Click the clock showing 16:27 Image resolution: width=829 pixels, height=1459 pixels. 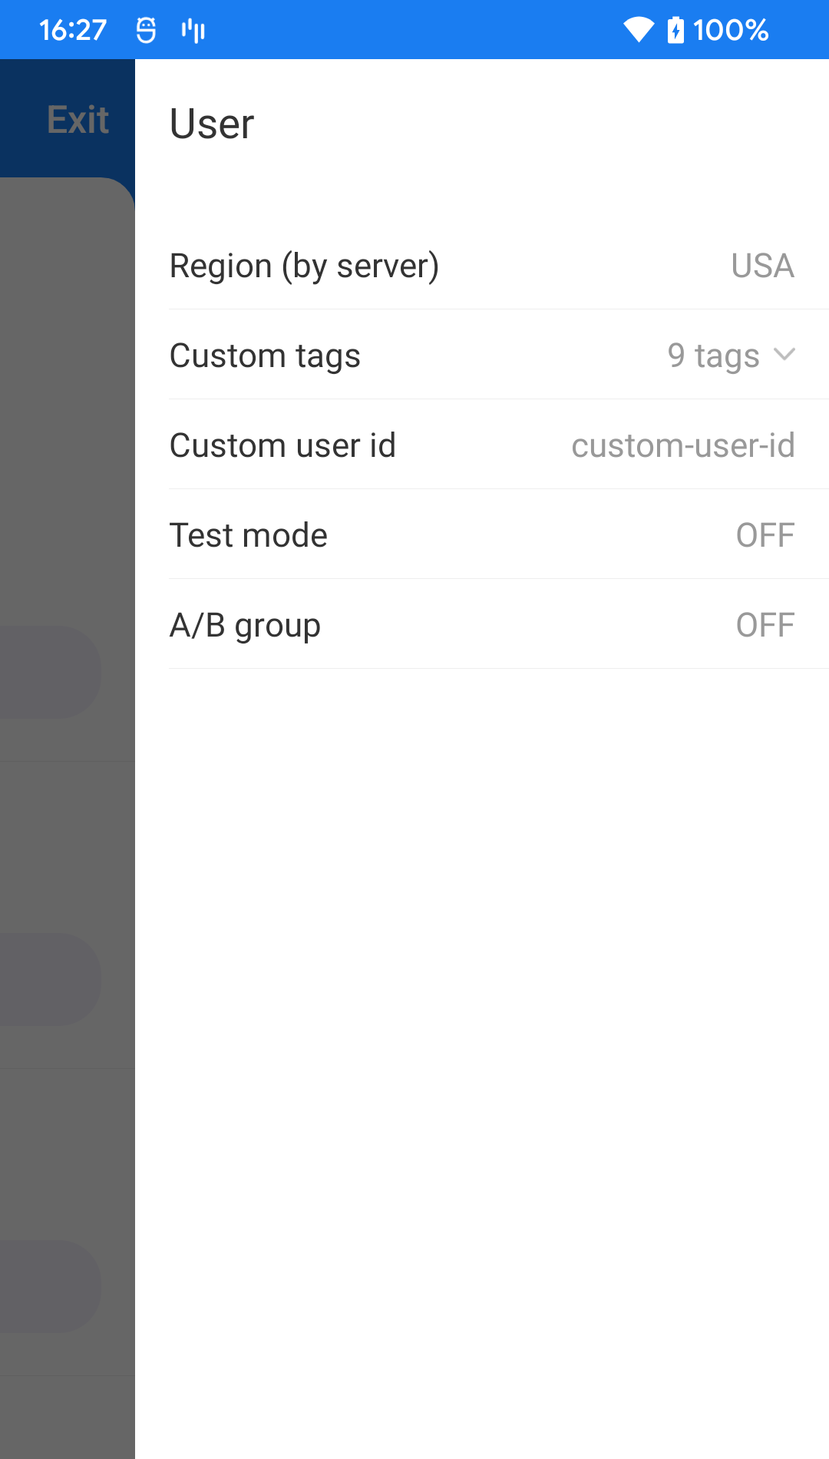(73, 29)
